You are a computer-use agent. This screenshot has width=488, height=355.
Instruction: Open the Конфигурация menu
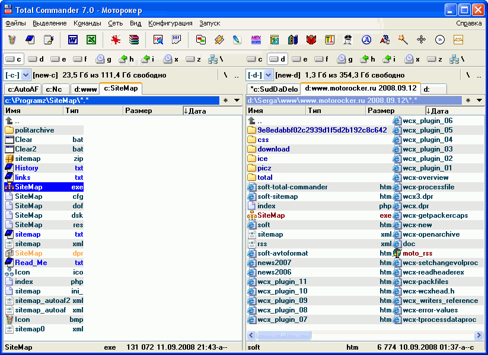point(170,23)
